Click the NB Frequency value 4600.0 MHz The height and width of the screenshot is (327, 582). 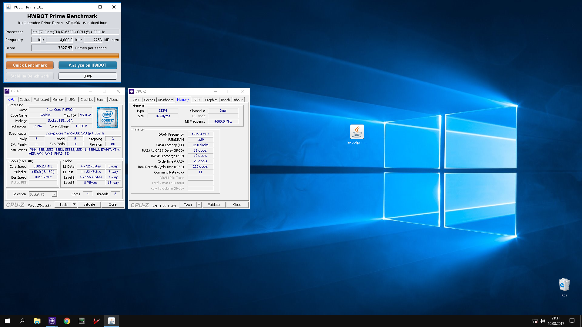(x=223, y=121)
